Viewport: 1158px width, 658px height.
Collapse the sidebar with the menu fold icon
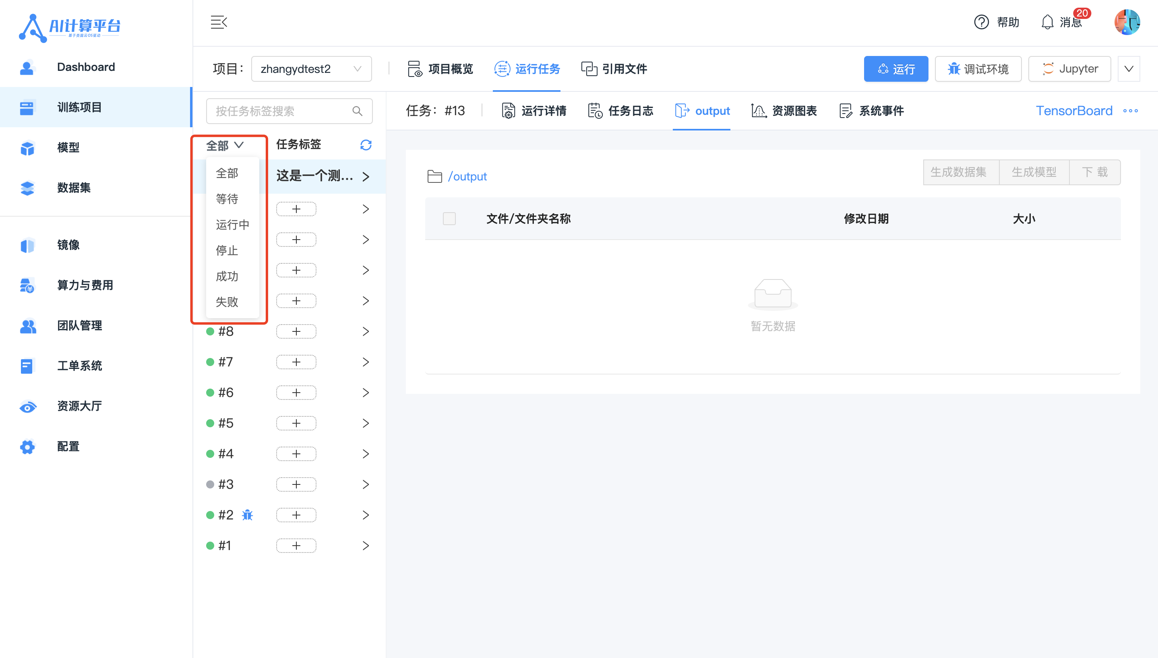219,22
